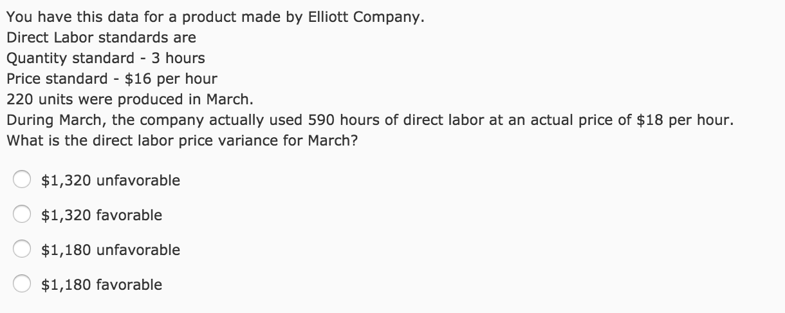Click the "220 units were produced in March" line
This screenshot has width=785, height=313.
(x=130, y=100)
